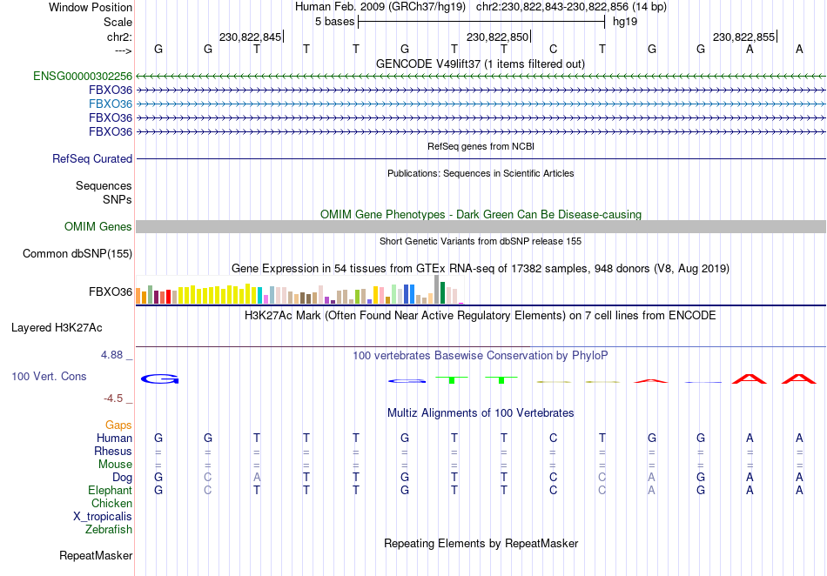Click the large blue G conservation logo

(160, 378)
